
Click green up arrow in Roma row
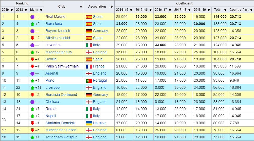pyautogui.click(x=32, y=109)
